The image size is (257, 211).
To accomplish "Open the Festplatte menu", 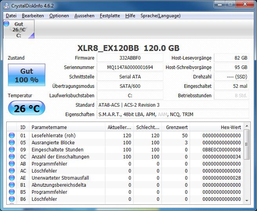I will click(110, 16).
